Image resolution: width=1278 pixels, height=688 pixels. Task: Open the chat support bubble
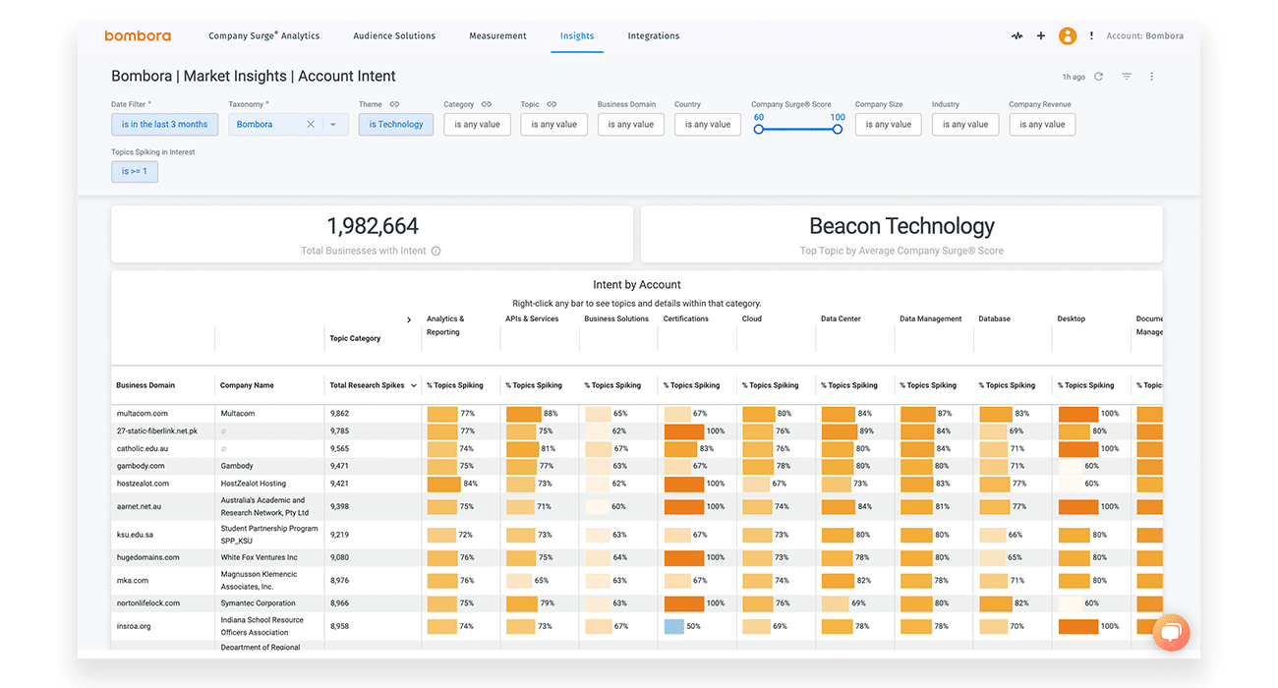tap(1171, 632)
